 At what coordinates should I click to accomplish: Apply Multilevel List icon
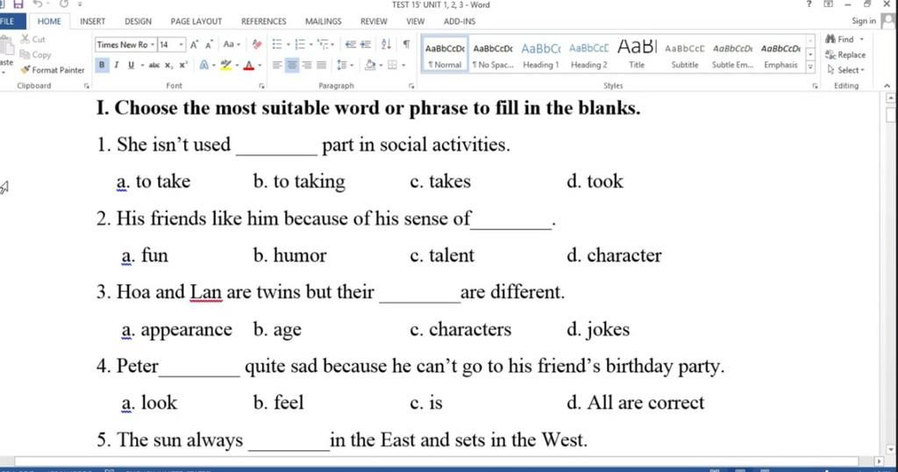[x=323, y=44]
